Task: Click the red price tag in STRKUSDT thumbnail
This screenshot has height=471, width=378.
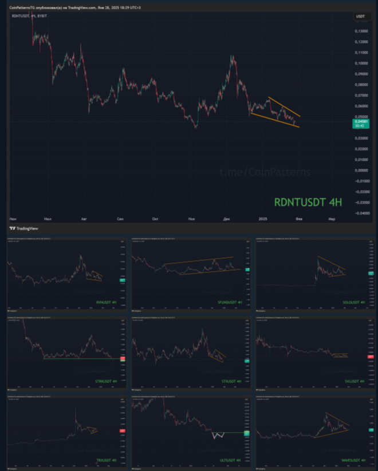Action: coord(123,358)
